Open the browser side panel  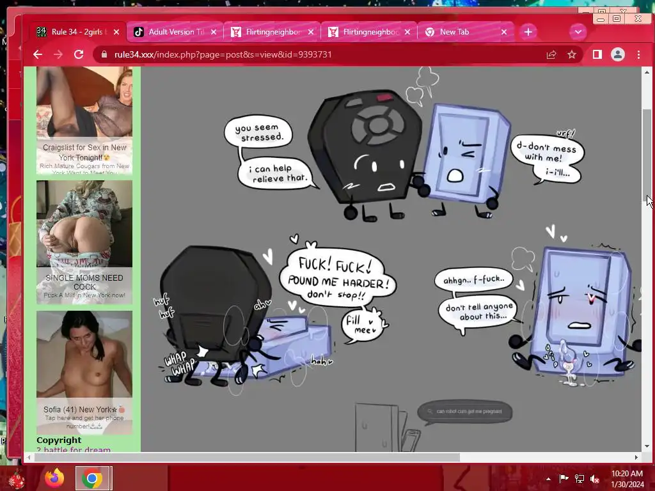597,54
